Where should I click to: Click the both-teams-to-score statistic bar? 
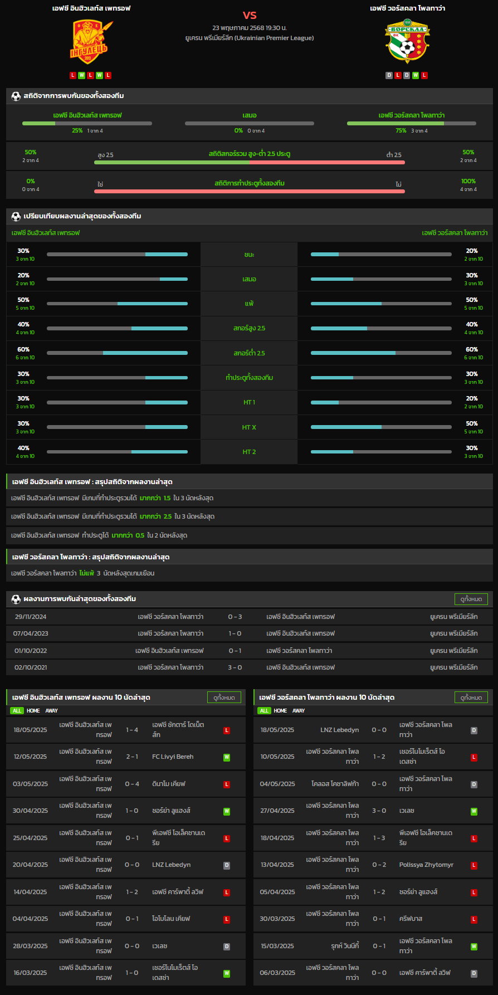pyautogui.click(x=250, y=192)
